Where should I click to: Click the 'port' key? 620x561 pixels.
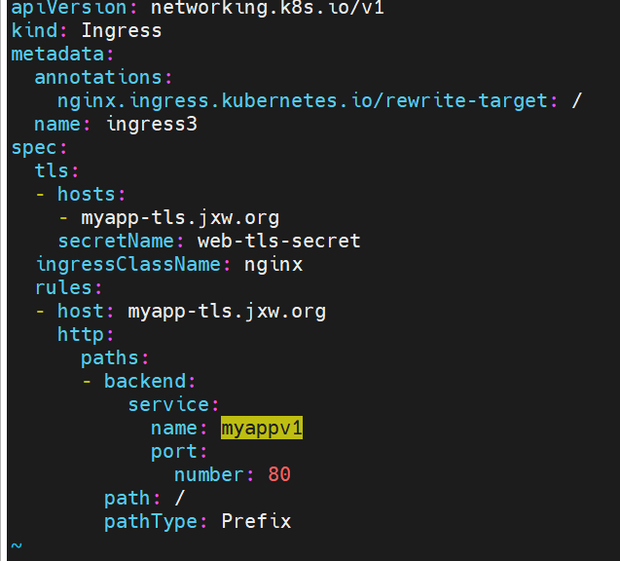[x=174, y=452]
